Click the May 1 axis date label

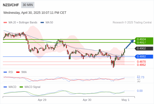[126, 100]
